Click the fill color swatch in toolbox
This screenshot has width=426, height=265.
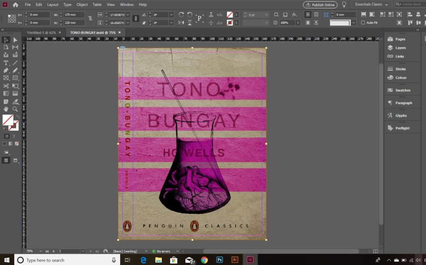[7, 120]
